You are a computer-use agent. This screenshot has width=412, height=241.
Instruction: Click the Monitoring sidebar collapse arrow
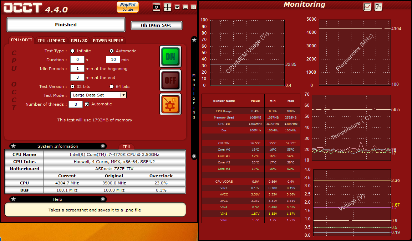click(194, 156)
